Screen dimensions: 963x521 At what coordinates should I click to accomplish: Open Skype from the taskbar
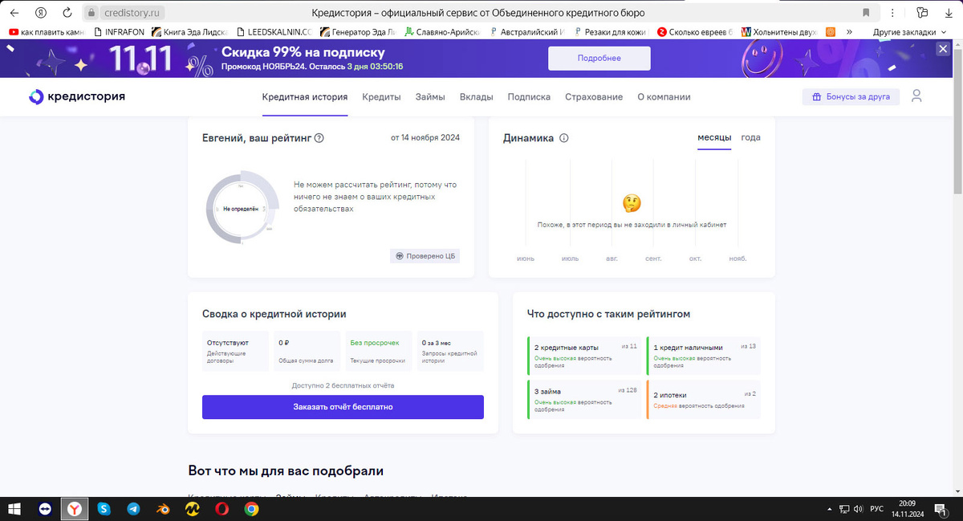pyautogui.click(x=104, y=509)
